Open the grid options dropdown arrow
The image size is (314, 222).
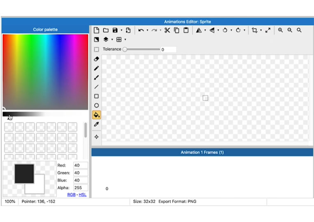point(126,39)
